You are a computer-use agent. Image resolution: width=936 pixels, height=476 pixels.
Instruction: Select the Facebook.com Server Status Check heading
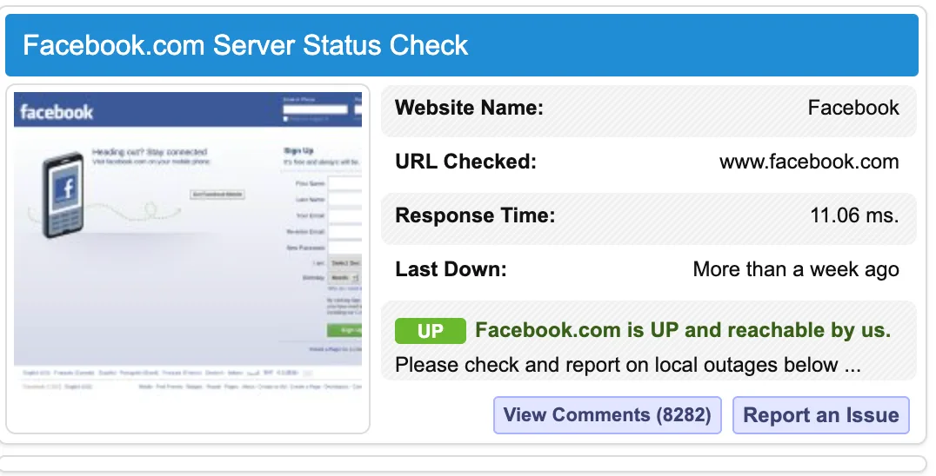[x=245, y=45]
